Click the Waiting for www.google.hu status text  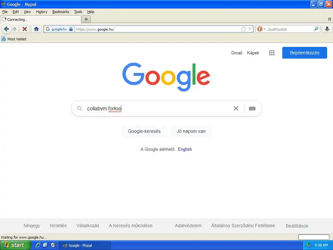click(x=24, y=237)
